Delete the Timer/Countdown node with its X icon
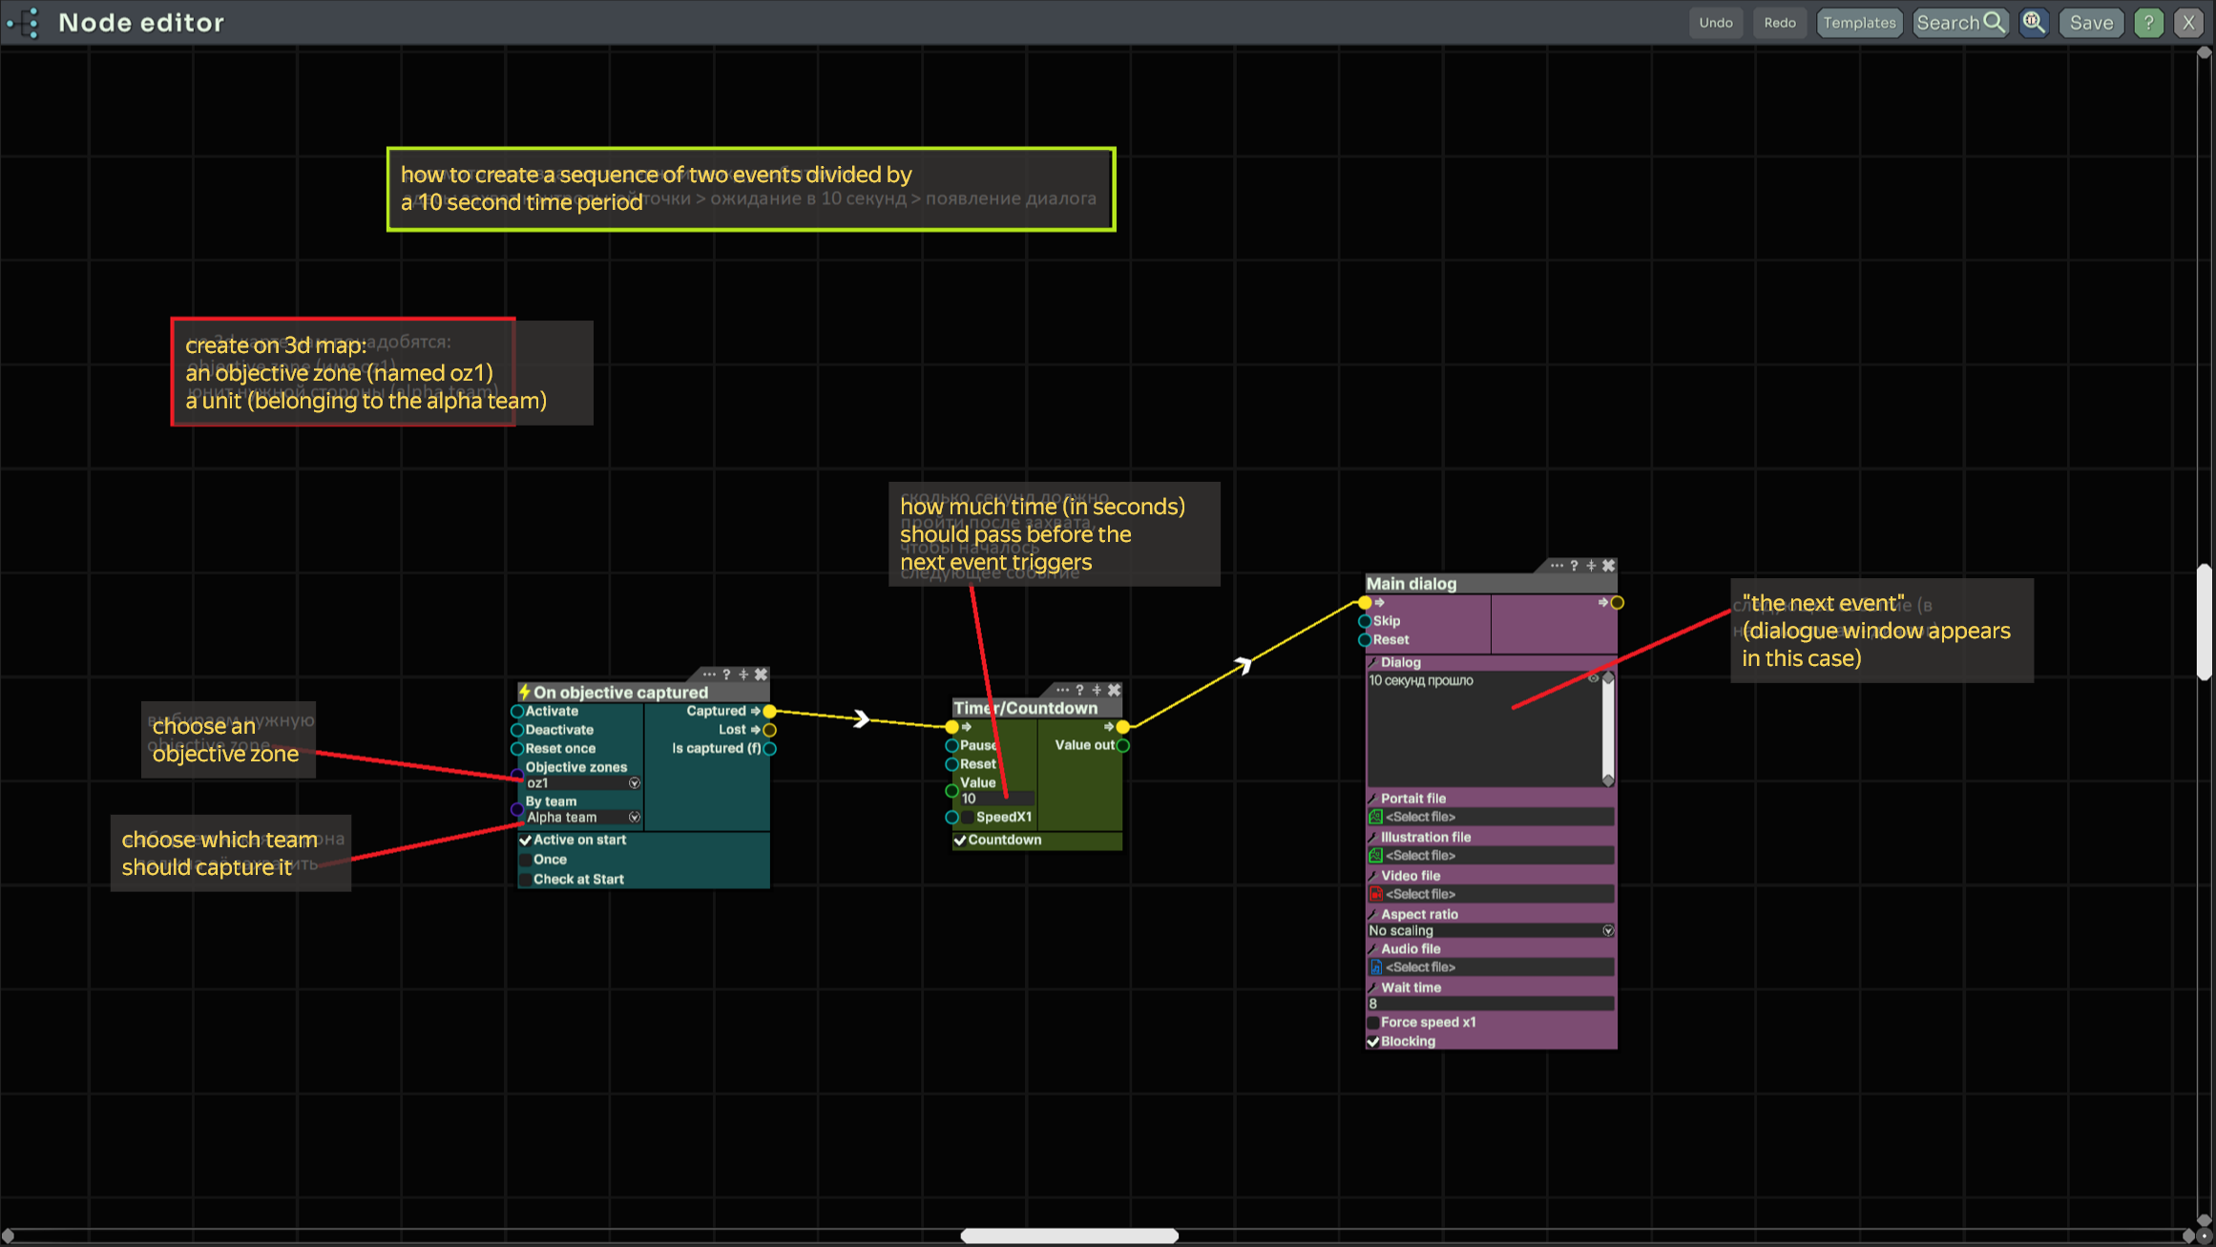The image size is (2216, 1247). (x=1114, y=690)
